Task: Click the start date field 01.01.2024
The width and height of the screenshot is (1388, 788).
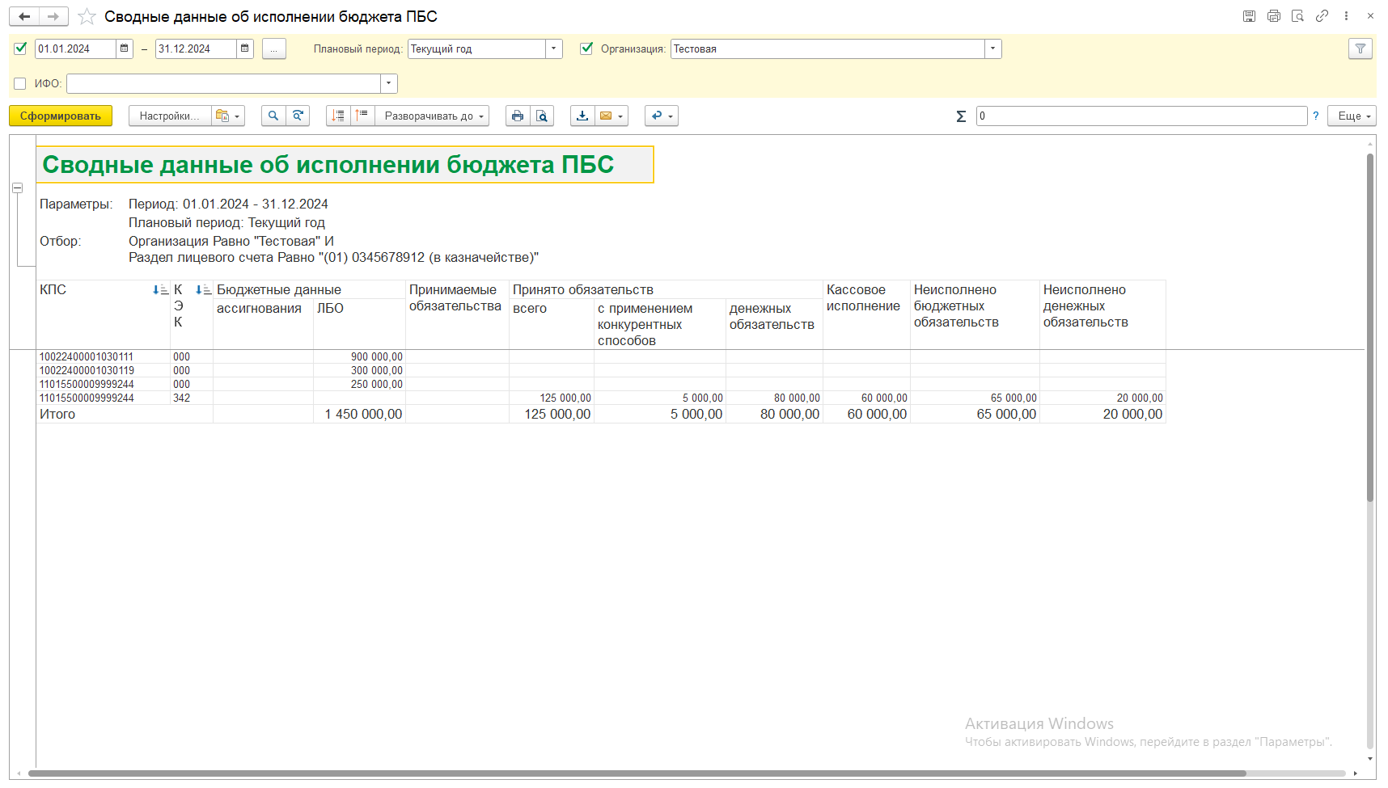Action: pyautogui.click(x=75, y=48)
